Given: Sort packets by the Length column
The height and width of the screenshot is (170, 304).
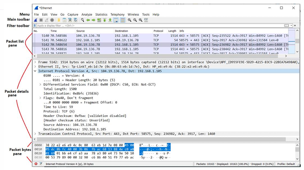Looking at the screenshot, I should (x=172, y=31).
